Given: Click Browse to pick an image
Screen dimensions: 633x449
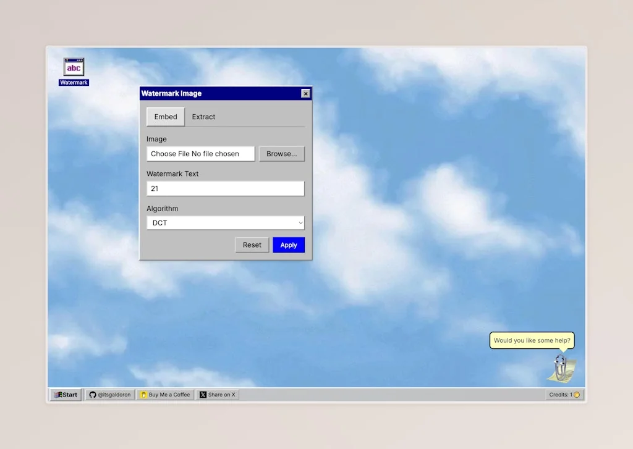Looking at the screenshot, I should click(x=282, y=153).
